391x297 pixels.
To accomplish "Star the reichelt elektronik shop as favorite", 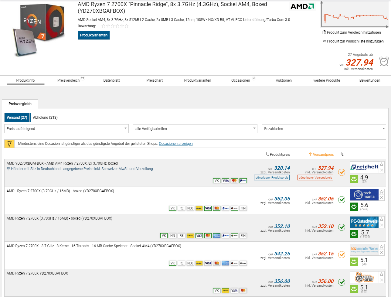I will click(382, 164).
